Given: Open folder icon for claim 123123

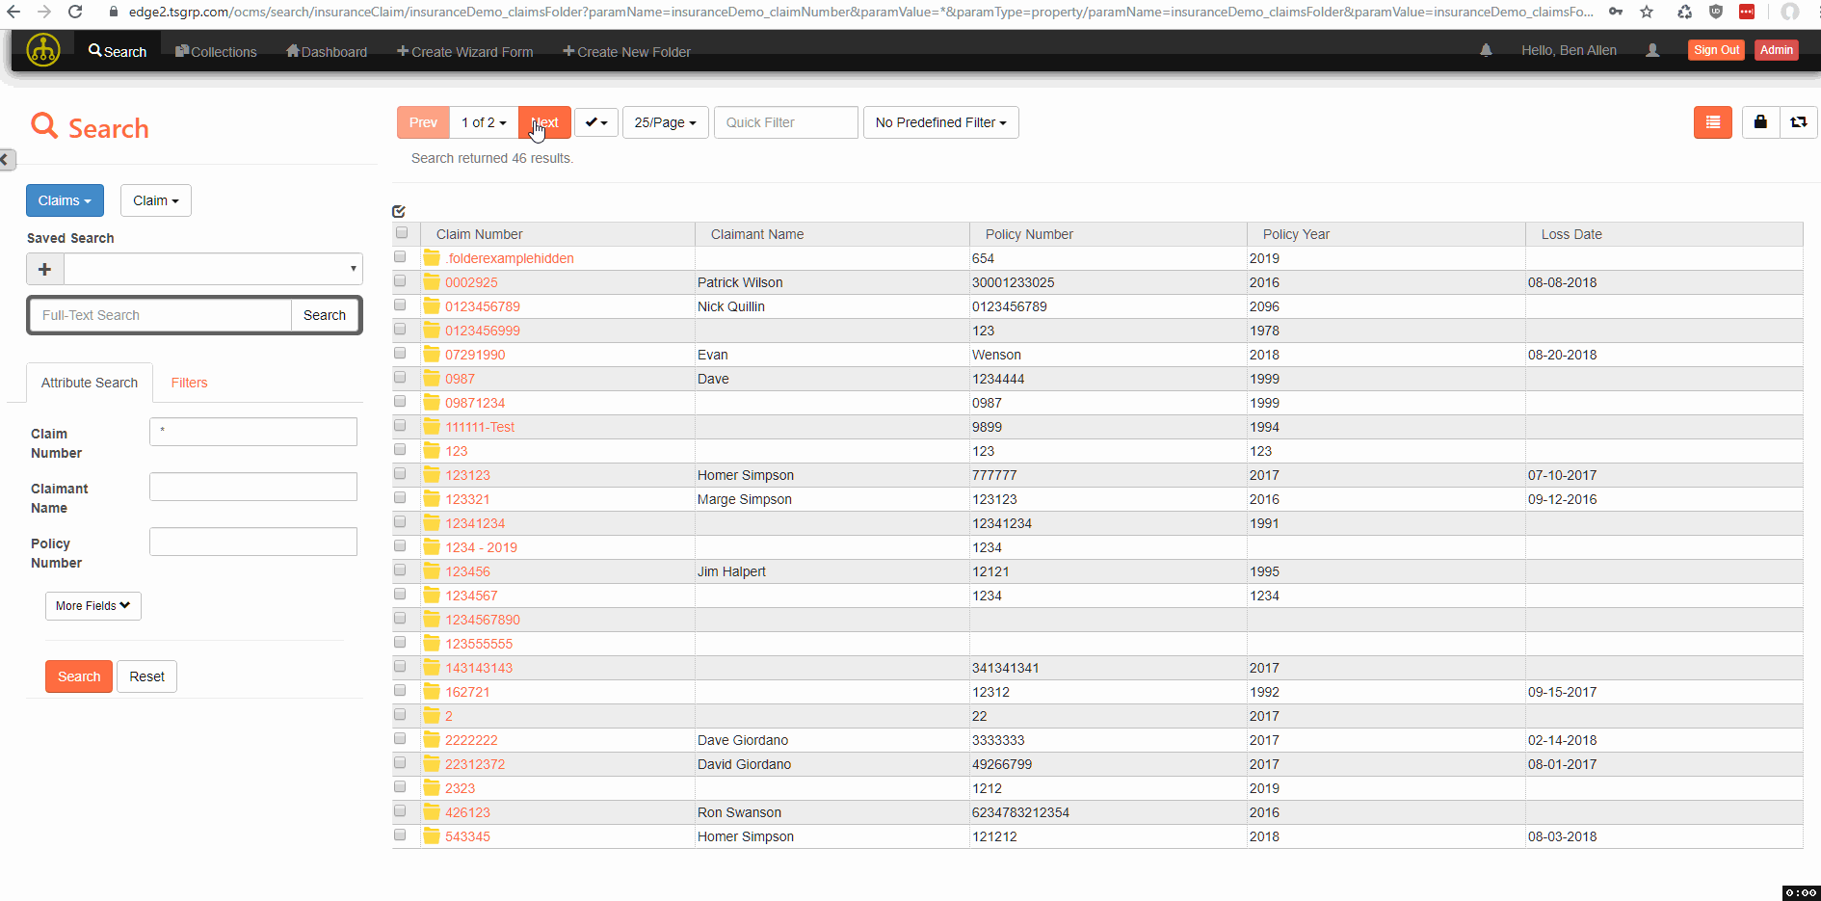Looking at the screenshot, I should pos(432,475).
